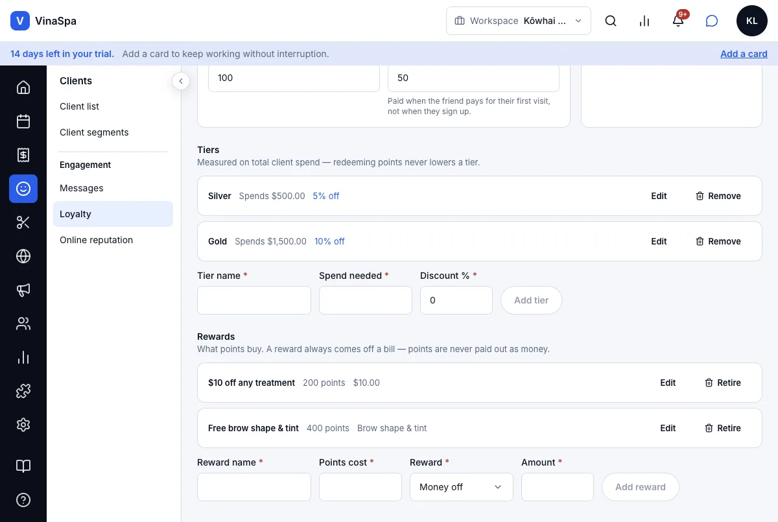Open the Services scissors icon in sidebar
Viewport: 778px width, 522px height.
[x=23, y=222]
